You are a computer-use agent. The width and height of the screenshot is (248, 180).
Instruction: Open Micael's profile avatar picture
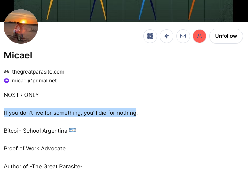[21, 26]
